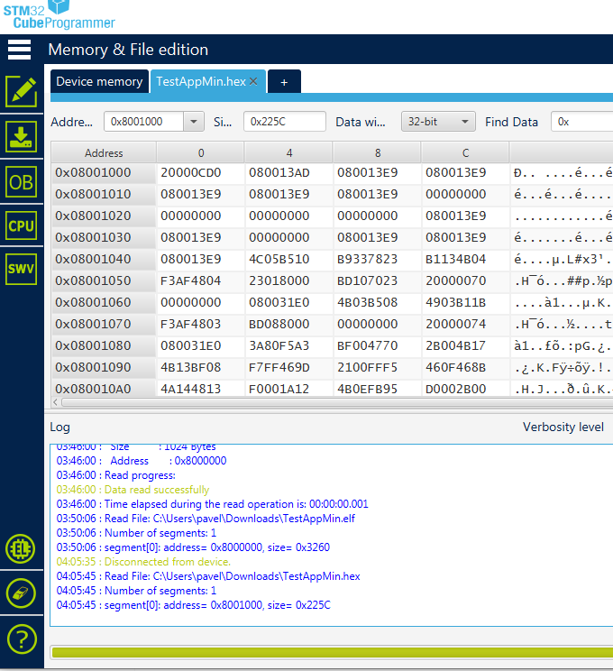
Task: Select row address 0x08001040
Action: click(104, 259)
